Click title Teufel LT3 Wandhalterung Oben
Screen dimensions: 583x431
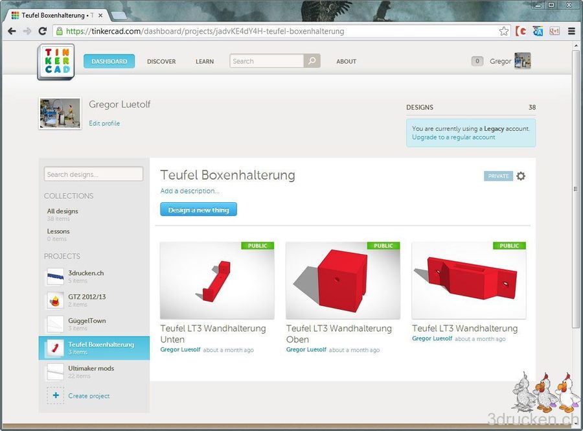(x=339, y=334)
